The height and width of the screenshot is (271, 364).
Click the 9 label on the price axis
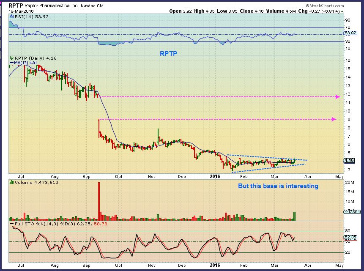(349, 120)
